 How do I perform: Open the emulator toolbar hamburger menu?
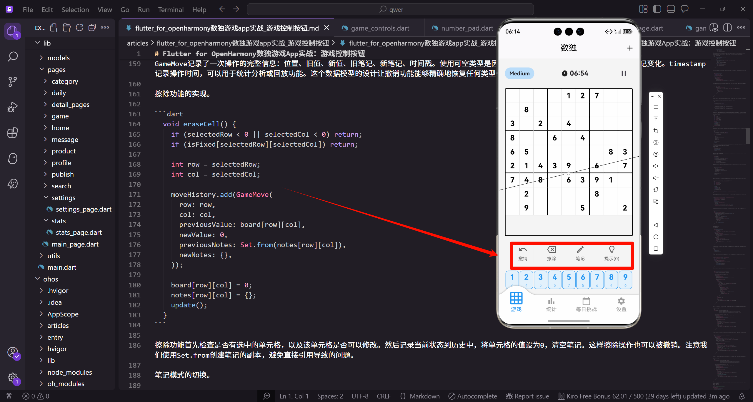coord(656,107)
